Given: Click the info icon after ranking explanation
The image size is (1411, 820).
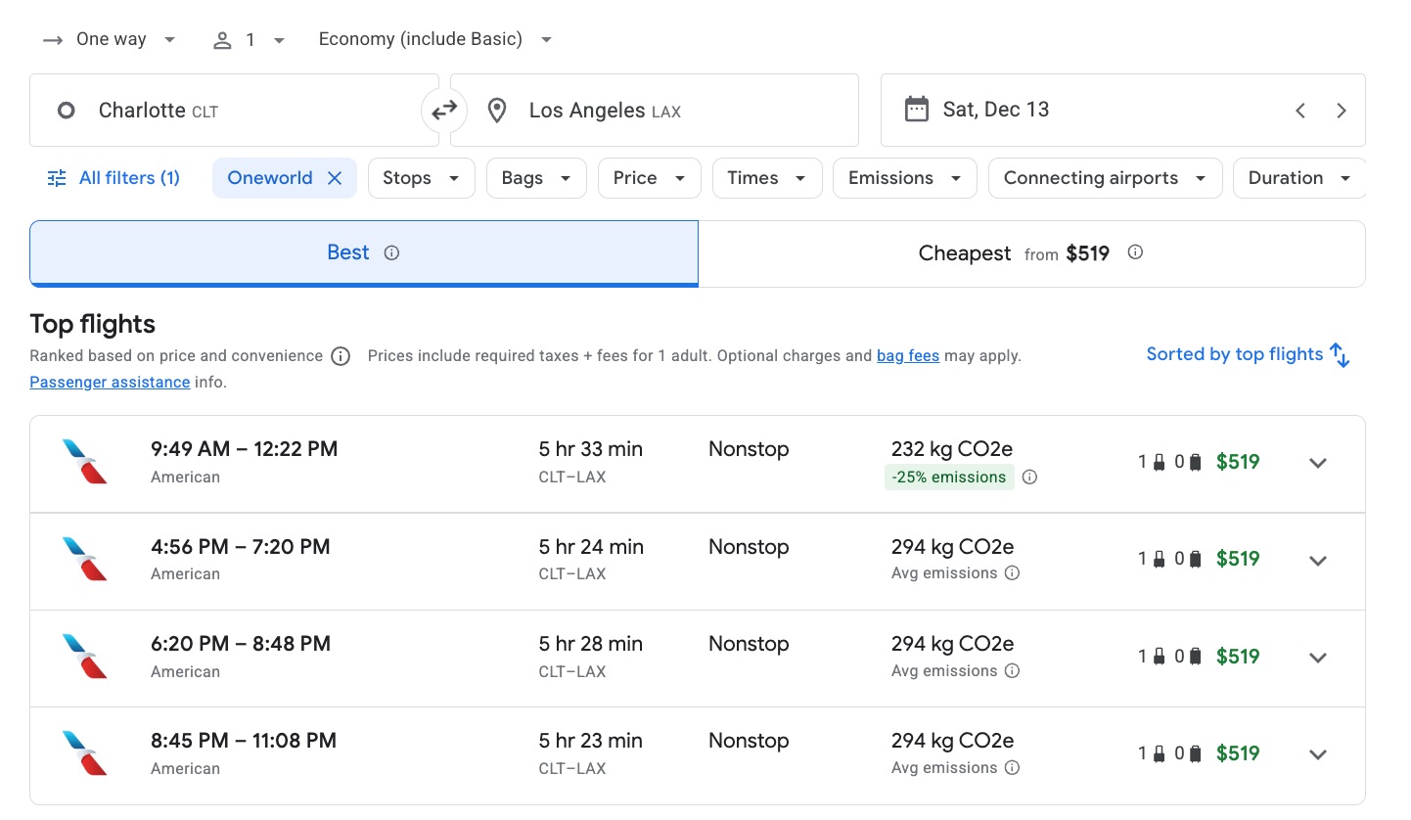Looking at the screenshot, I should point(340,356).
